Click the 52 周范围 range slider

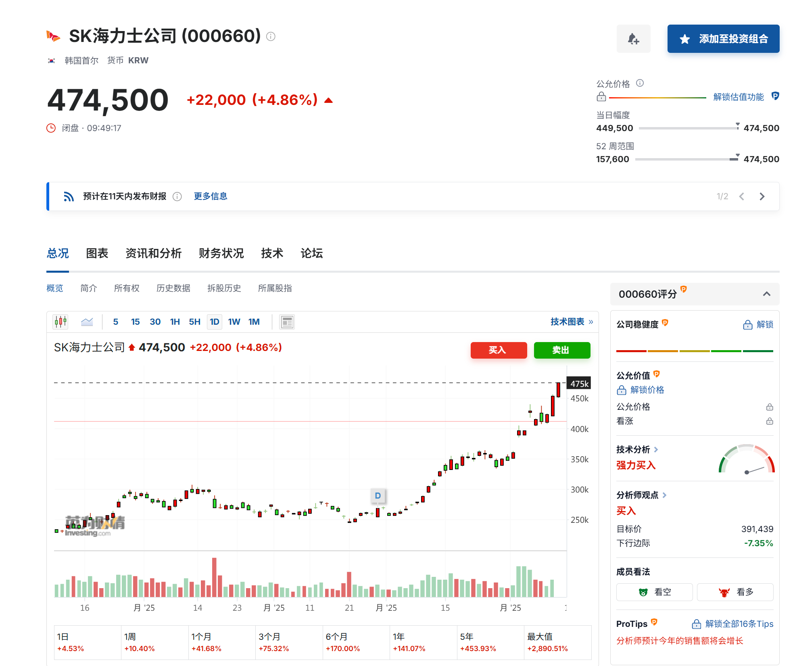click(x=686, y=159)
